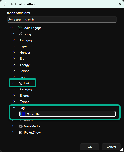The image size is (124, 152).
Task: Collapse the Radio Engage root node
Action: (x=11, y=28)
